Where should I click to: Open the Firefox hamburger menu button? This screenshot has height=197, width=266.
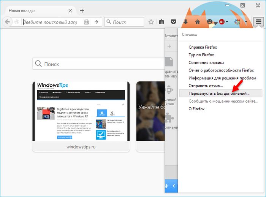pos(258,22)
